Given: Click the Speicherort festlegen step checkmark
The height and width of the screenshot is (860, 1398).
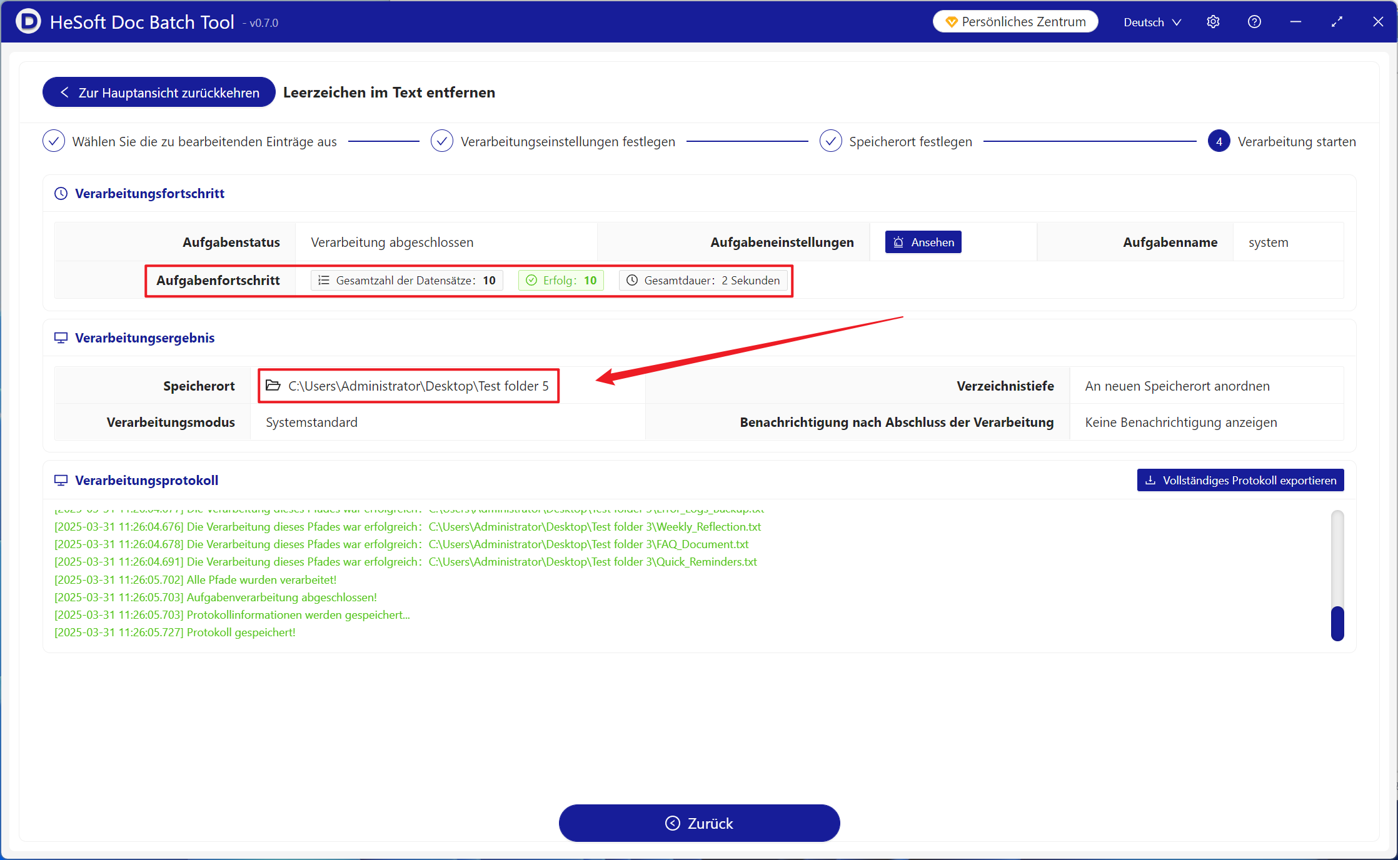Looking at the screenshot, I should pyautogui.click(x=830, y=141).
